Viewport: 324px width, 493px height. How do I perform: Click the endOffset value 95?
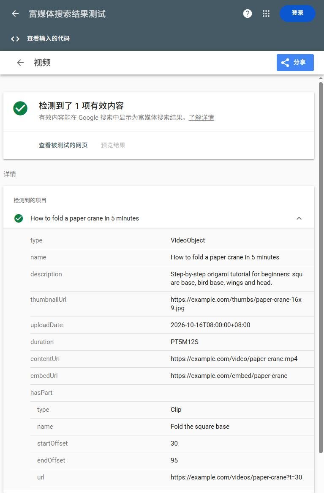[x=174, y=460]
